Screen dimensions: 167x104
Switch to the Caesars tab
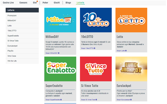[23, 3]
